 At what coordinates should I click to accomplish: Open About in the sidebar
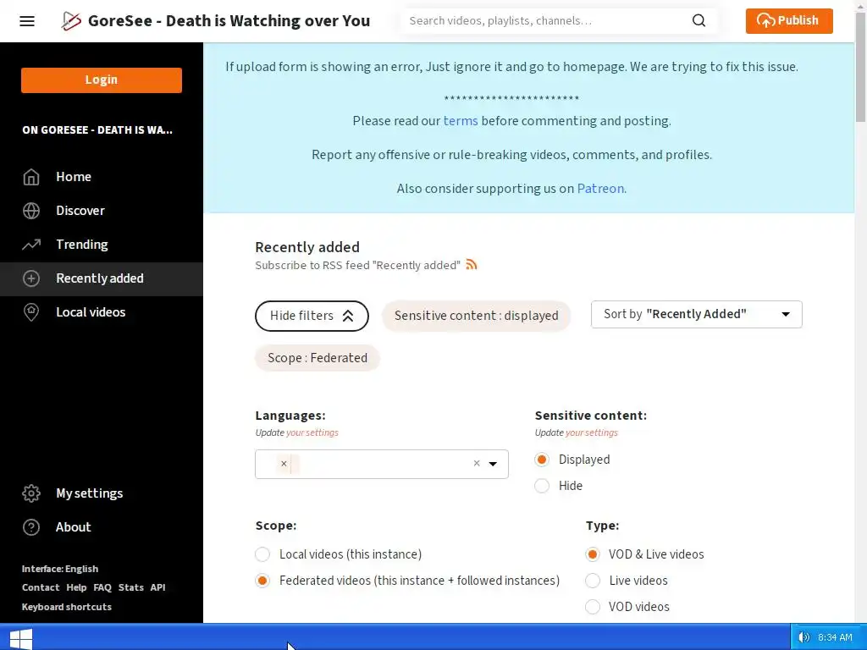click(x=102, y=527)
